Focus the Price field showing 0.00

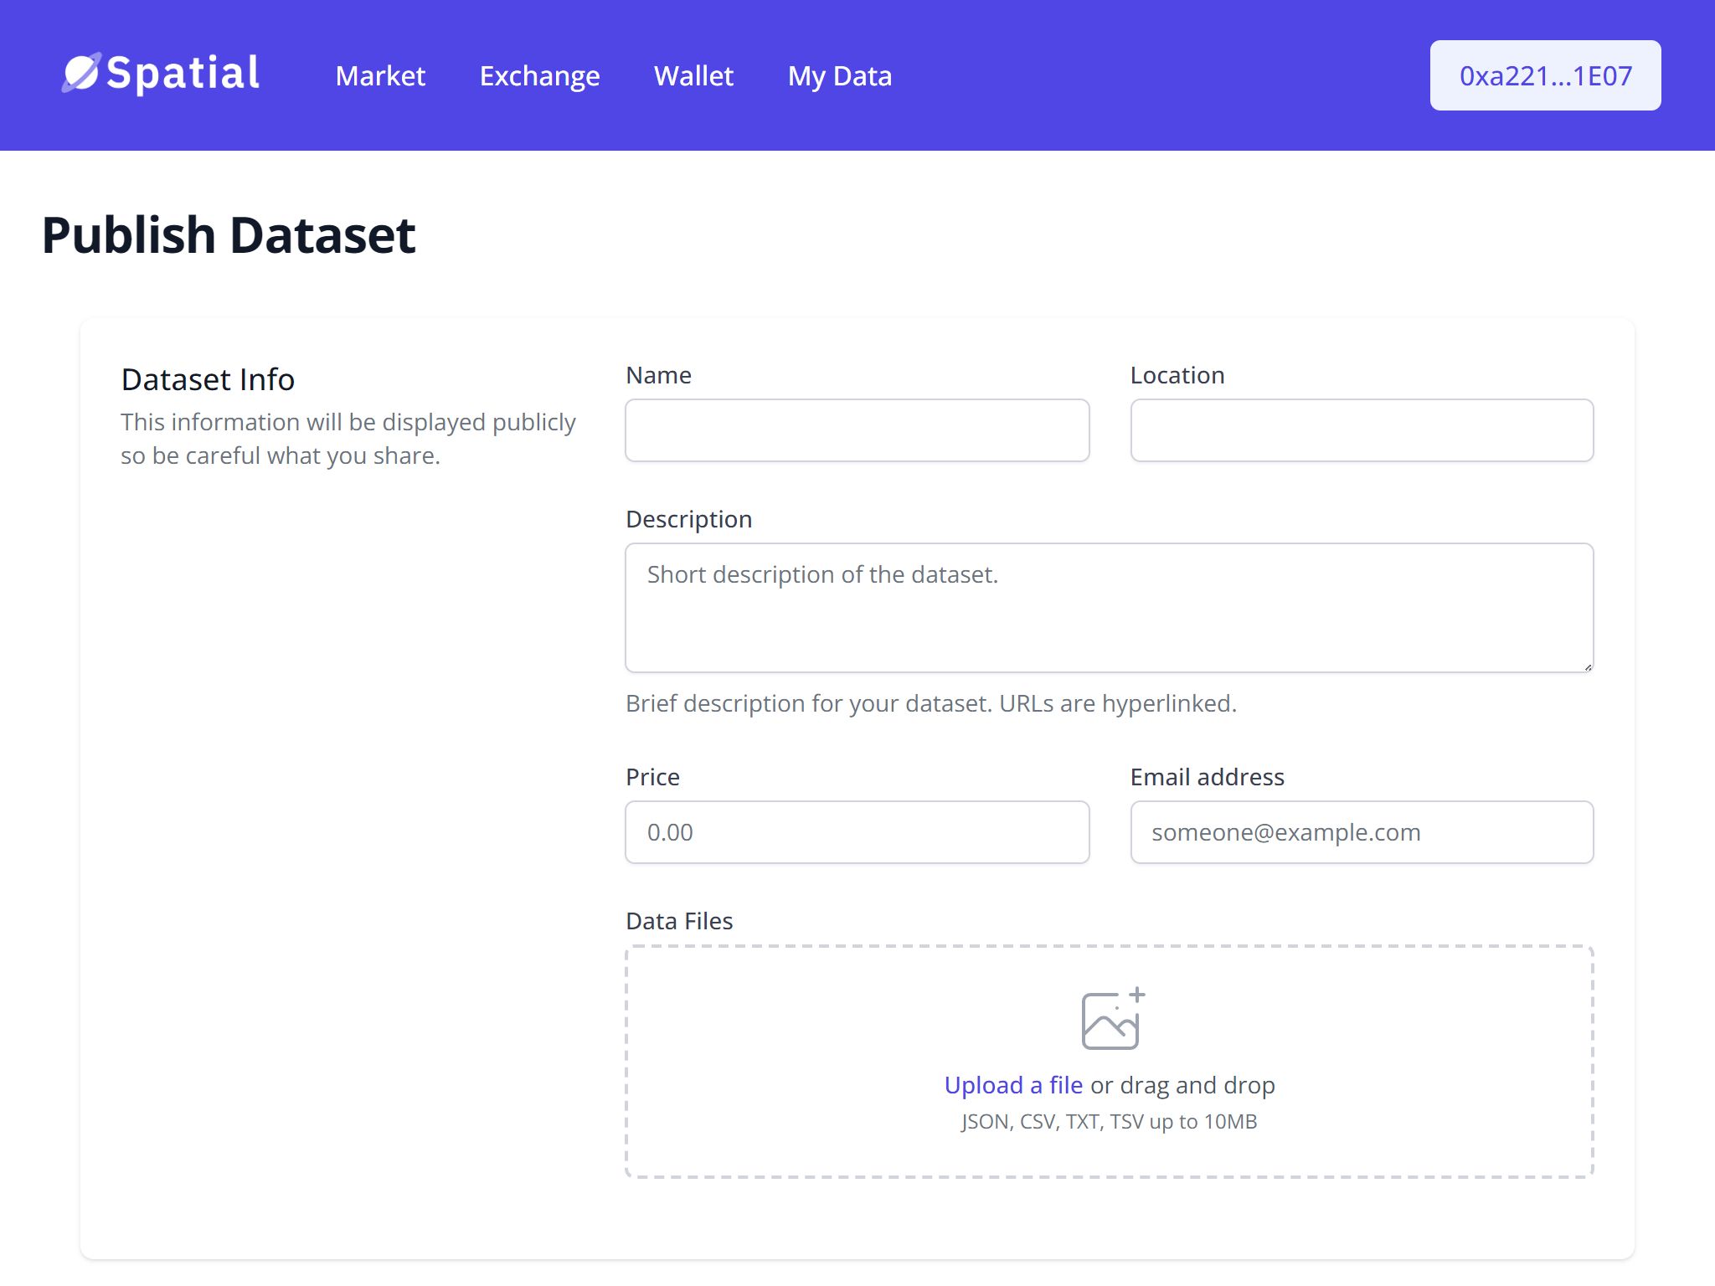tap(857, 832)
